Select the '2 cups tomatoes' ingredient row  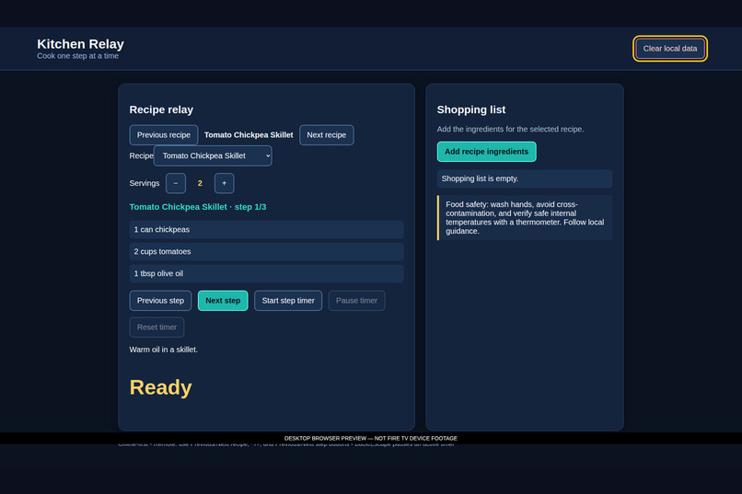[266, 251]
